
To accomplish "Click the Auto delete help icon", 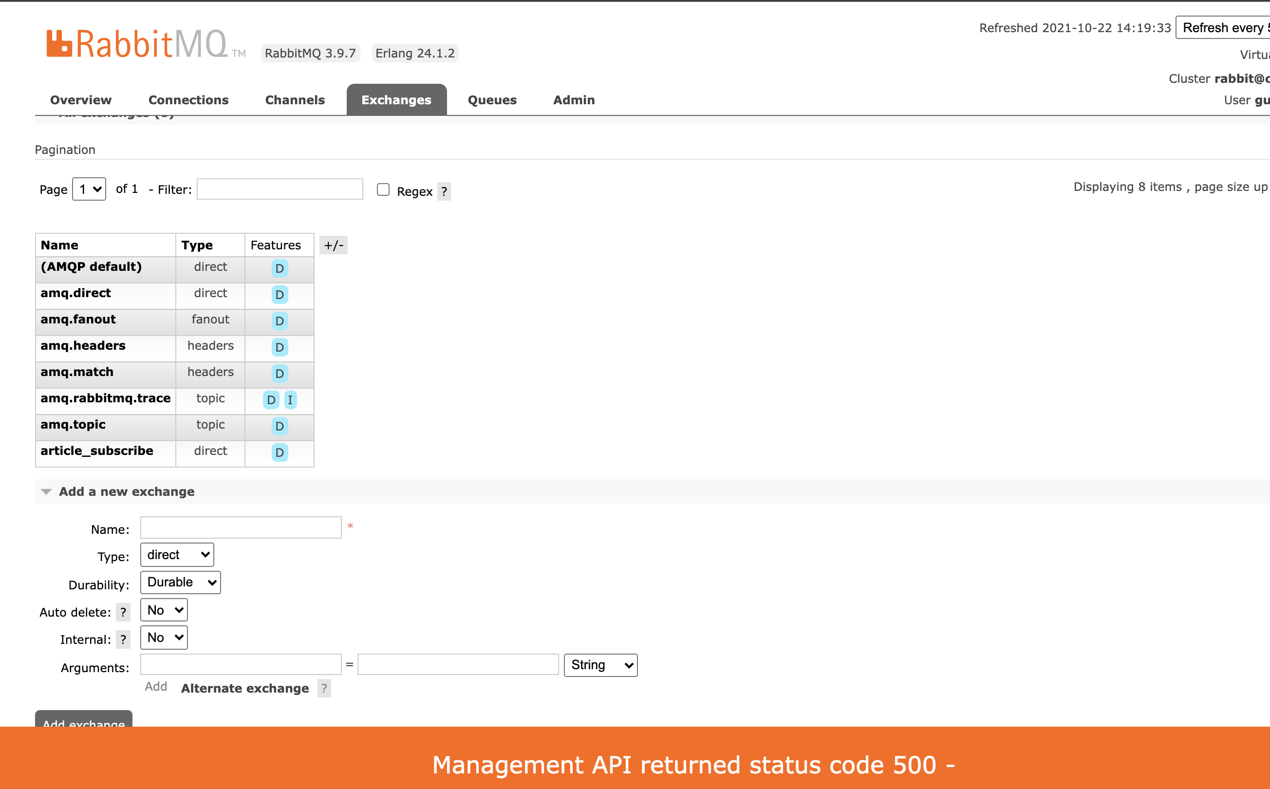I will click(124, 612).
